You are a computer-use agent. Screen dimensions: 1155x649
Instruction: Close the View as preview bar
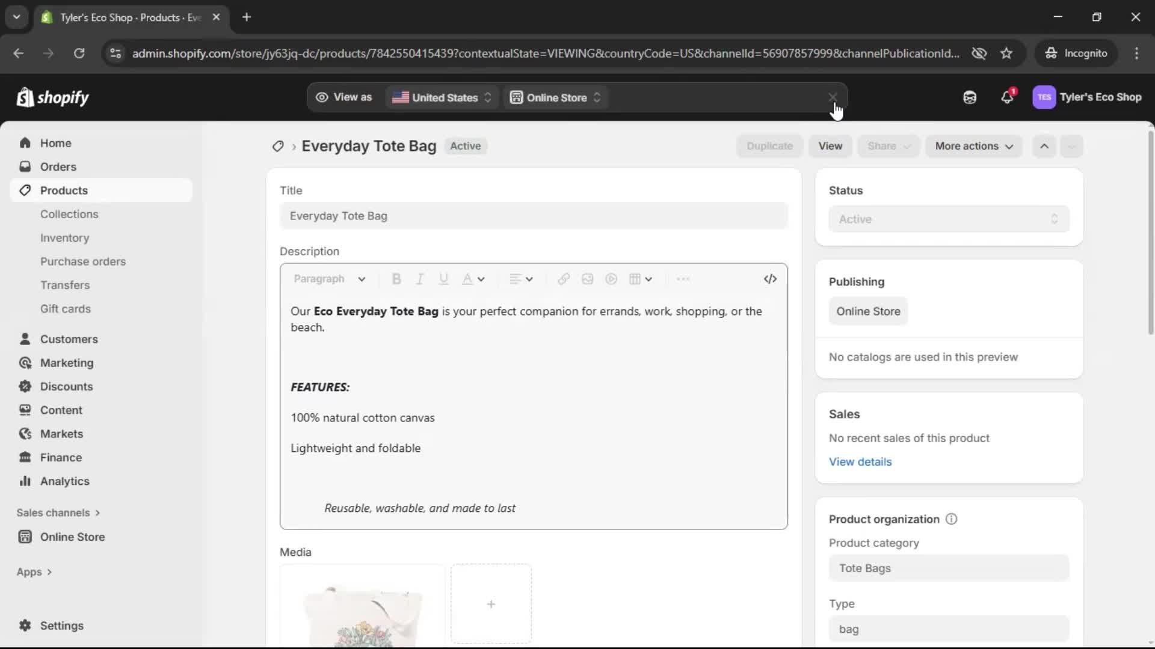(833, 97)
